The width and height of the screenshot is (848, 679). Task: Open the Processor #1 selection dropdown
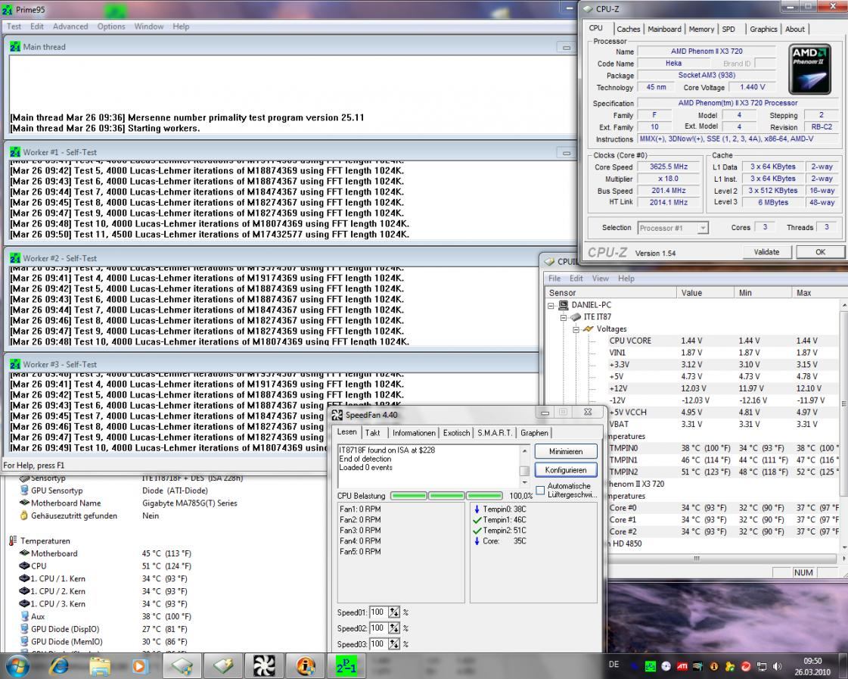point(702,229)
